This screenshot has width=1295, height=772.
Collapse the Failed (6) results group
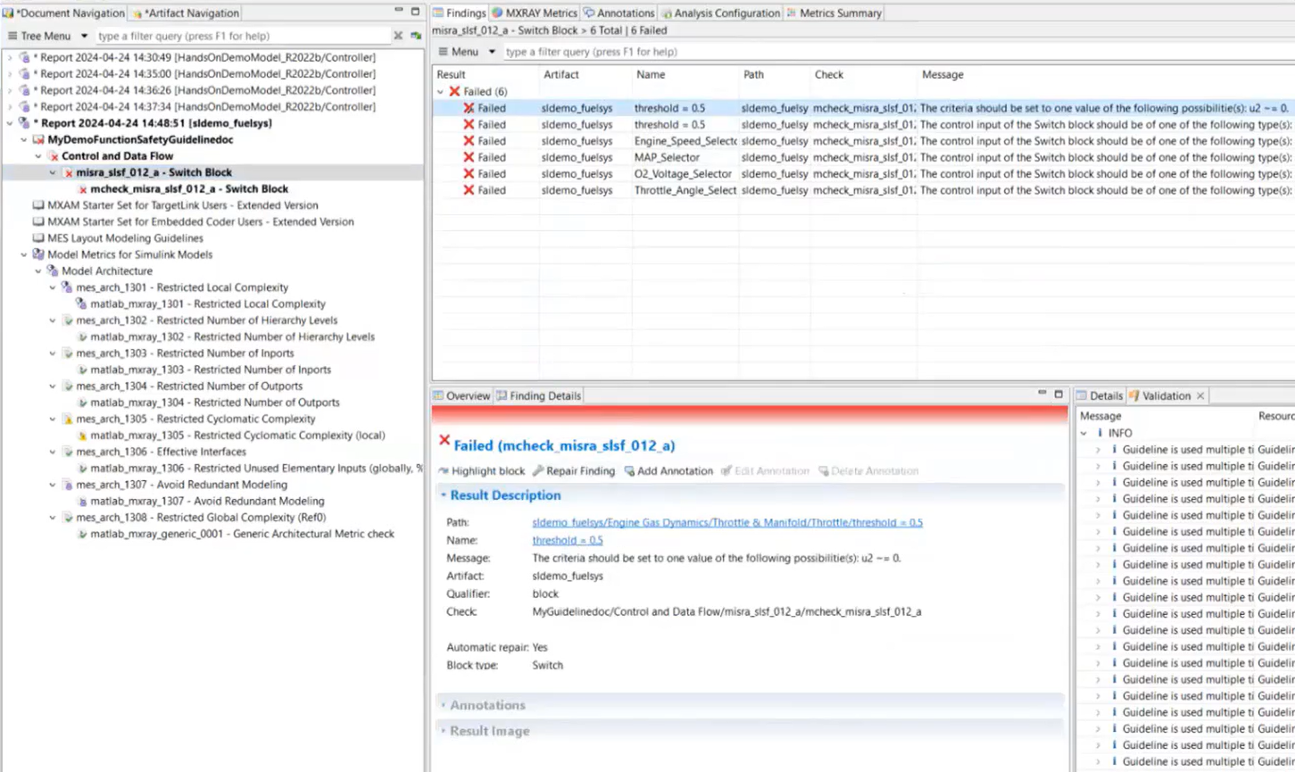pyautogui.click(x=440, y=92)
